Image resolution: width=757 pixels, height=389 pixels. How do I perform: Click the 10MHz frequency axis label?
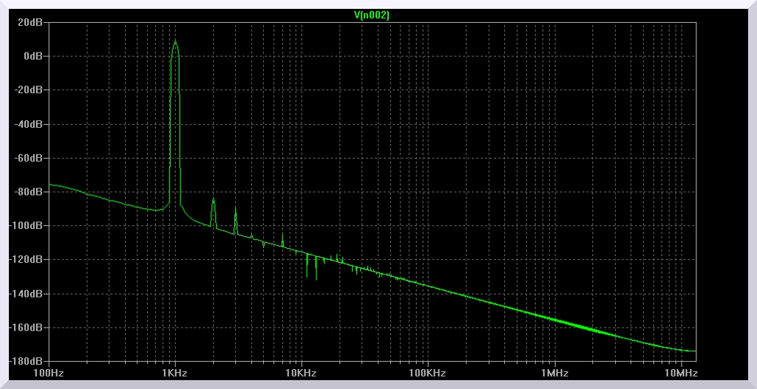pyautogui.click(x=680, y=373)
